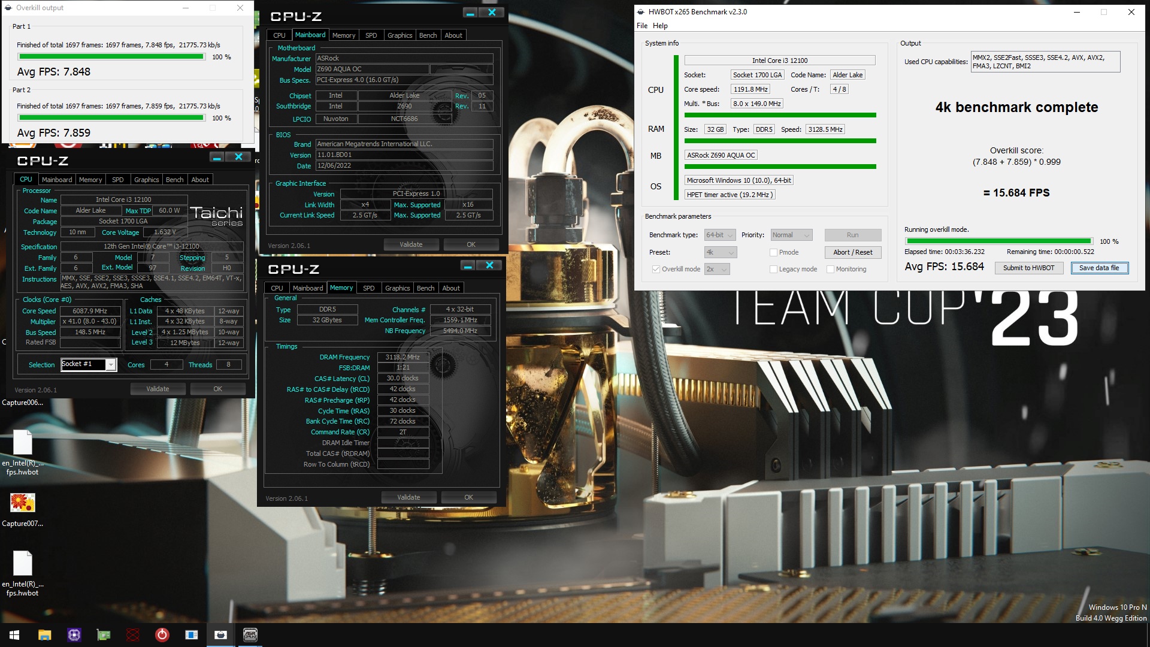Click the NB Frequency 5494.0 MHz field

[460, 331]
